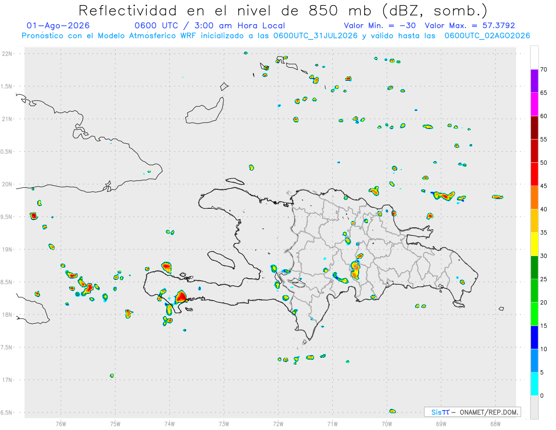Click '0600 UTC / 3:00 am Hora Local'
The width and height of the screenshot is (556, 430).
pos(209,26)
